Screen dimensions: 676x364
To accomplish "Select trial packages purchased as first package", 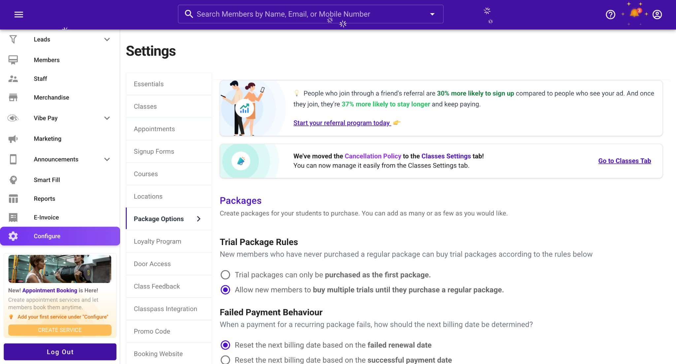I will pyautogui.click(x=225, y=275).
